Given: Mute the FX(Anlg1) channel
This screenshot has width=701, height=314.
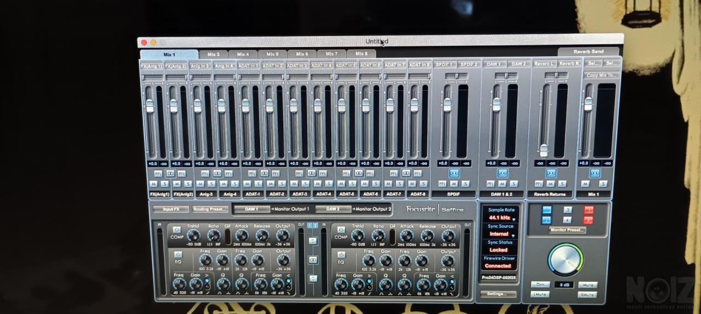Looking at the screenshot, I should pyautogui.click(x=154, y=184).
